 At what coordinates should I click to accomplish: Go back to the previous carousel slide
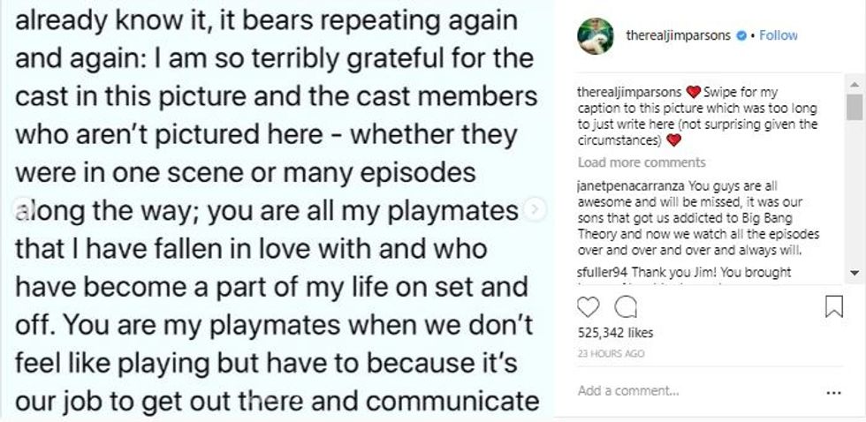tap(19, 208)
